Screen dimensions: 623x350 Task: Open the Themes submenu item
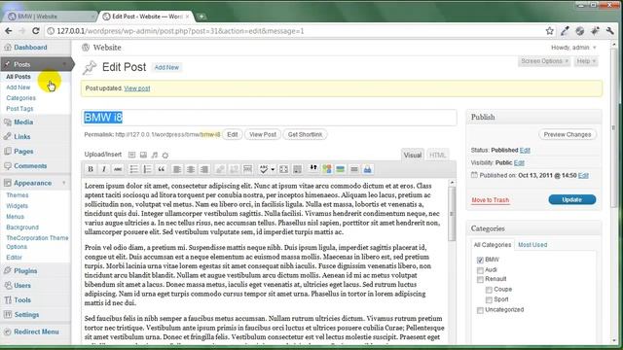pyautogui.click(x=18, y=195)
